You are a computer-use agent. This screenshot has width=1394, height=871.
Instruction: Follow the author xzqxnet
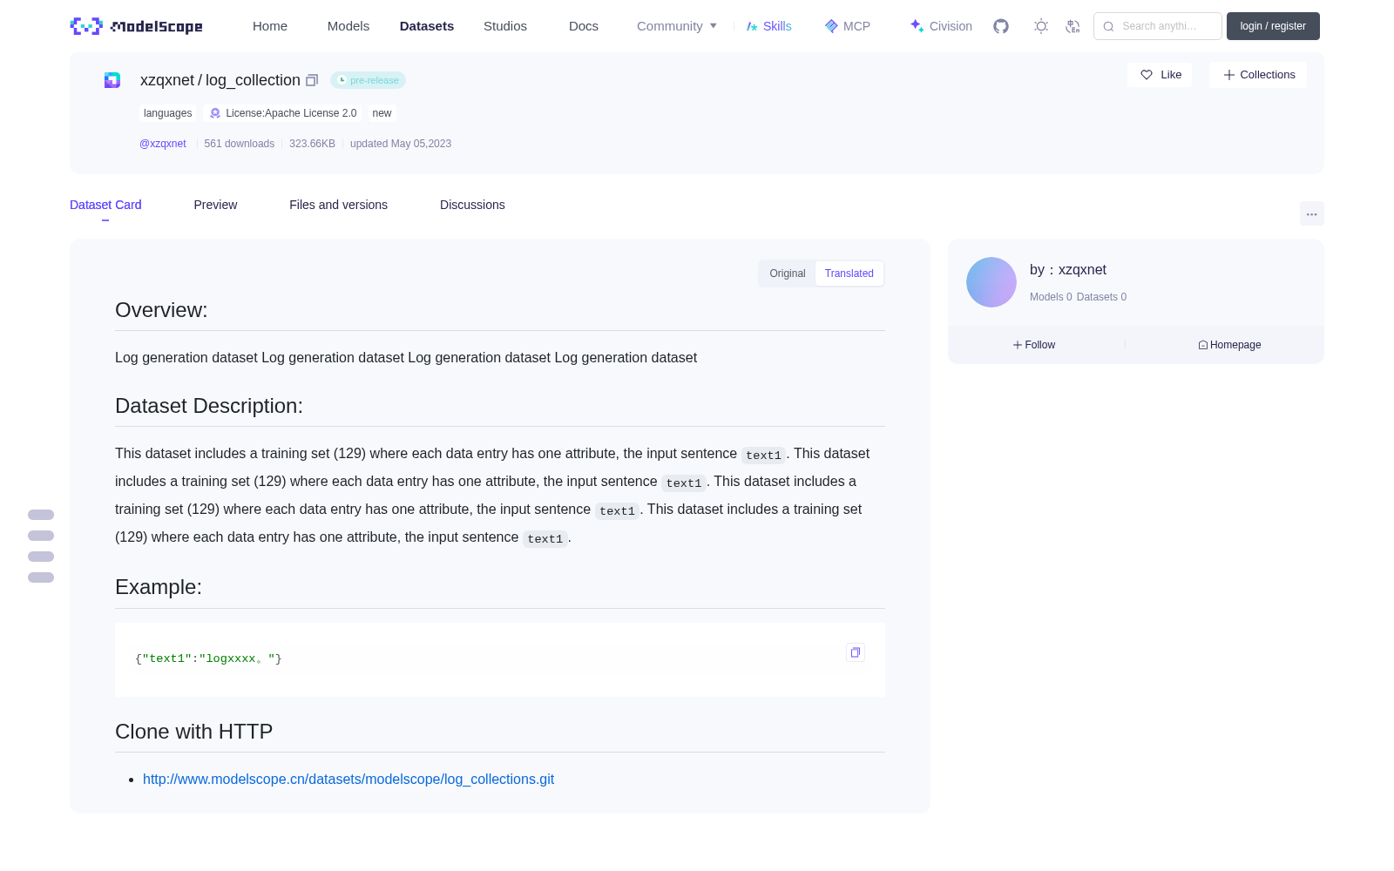[x=1034, y=345]
